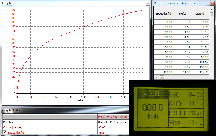Screen dimensions: 216x136
Task: Select speed cell 80.00 in report
Action: point(163,62)
